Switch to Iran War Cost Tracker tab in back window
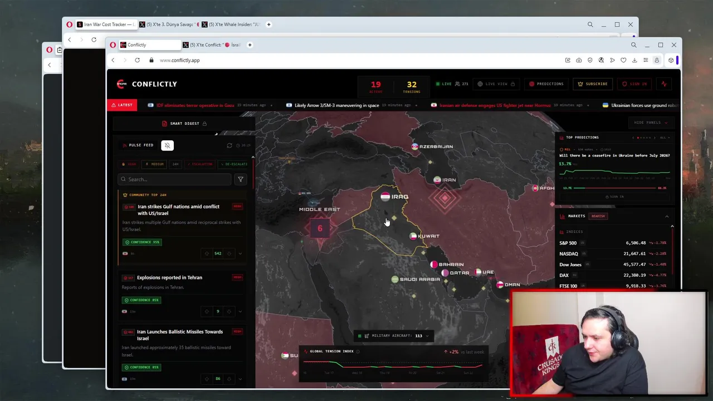 [x=106, y=25]
